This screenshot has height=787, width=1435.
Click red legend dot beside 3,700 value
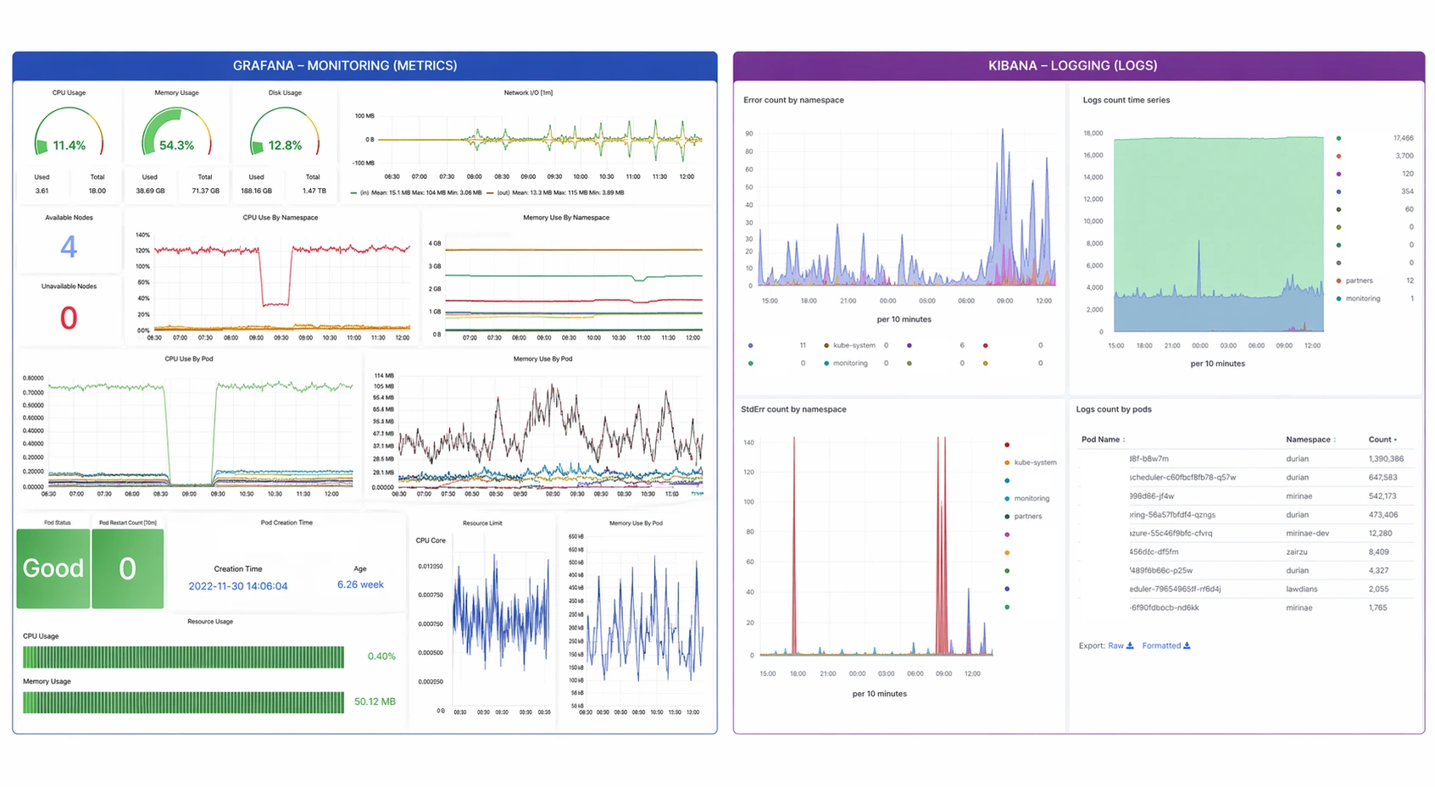[1338, 156]
